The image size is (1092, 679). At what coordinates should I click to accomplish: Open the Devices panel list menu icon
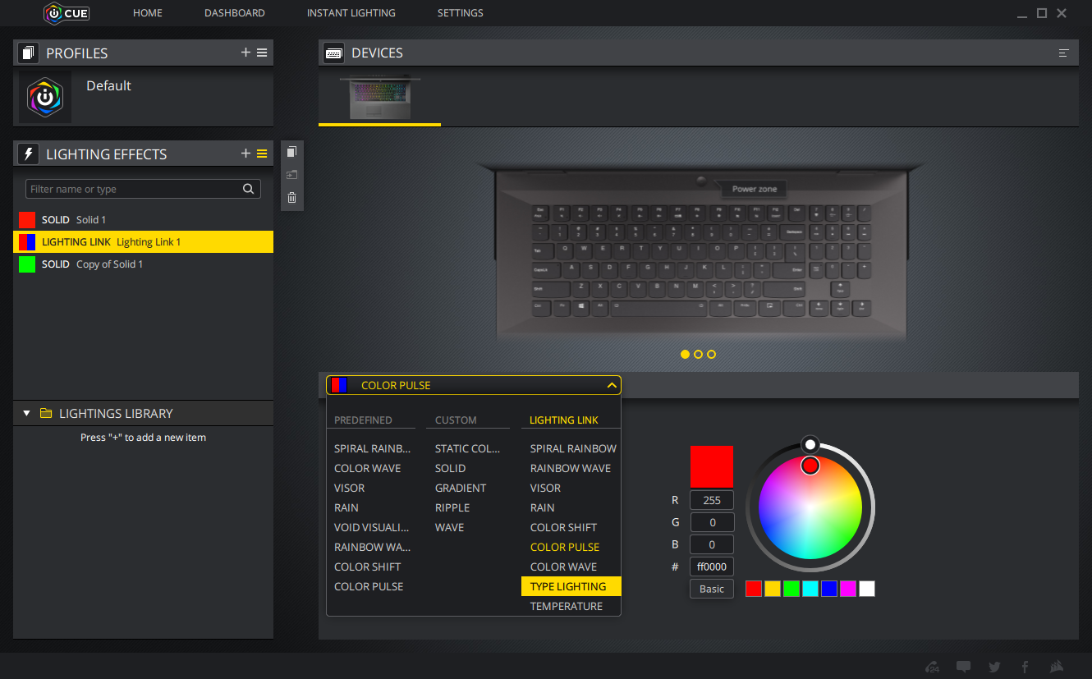point(1064,53)
